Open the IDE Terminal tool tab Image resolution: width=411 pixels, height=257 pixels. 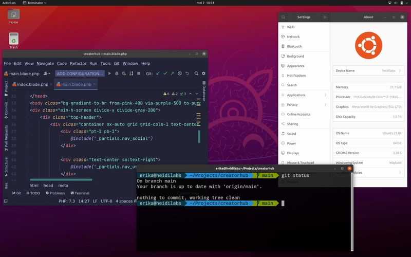point(80,193)
